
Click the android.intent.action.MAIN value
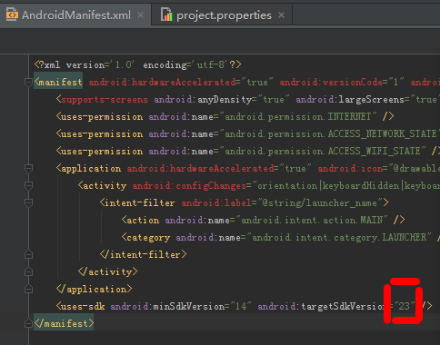[312, 220]
